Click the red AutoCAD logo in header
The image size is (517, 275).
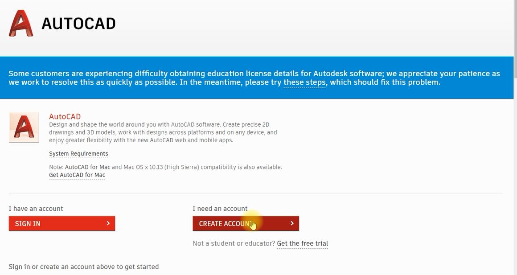tap(21, 23)
